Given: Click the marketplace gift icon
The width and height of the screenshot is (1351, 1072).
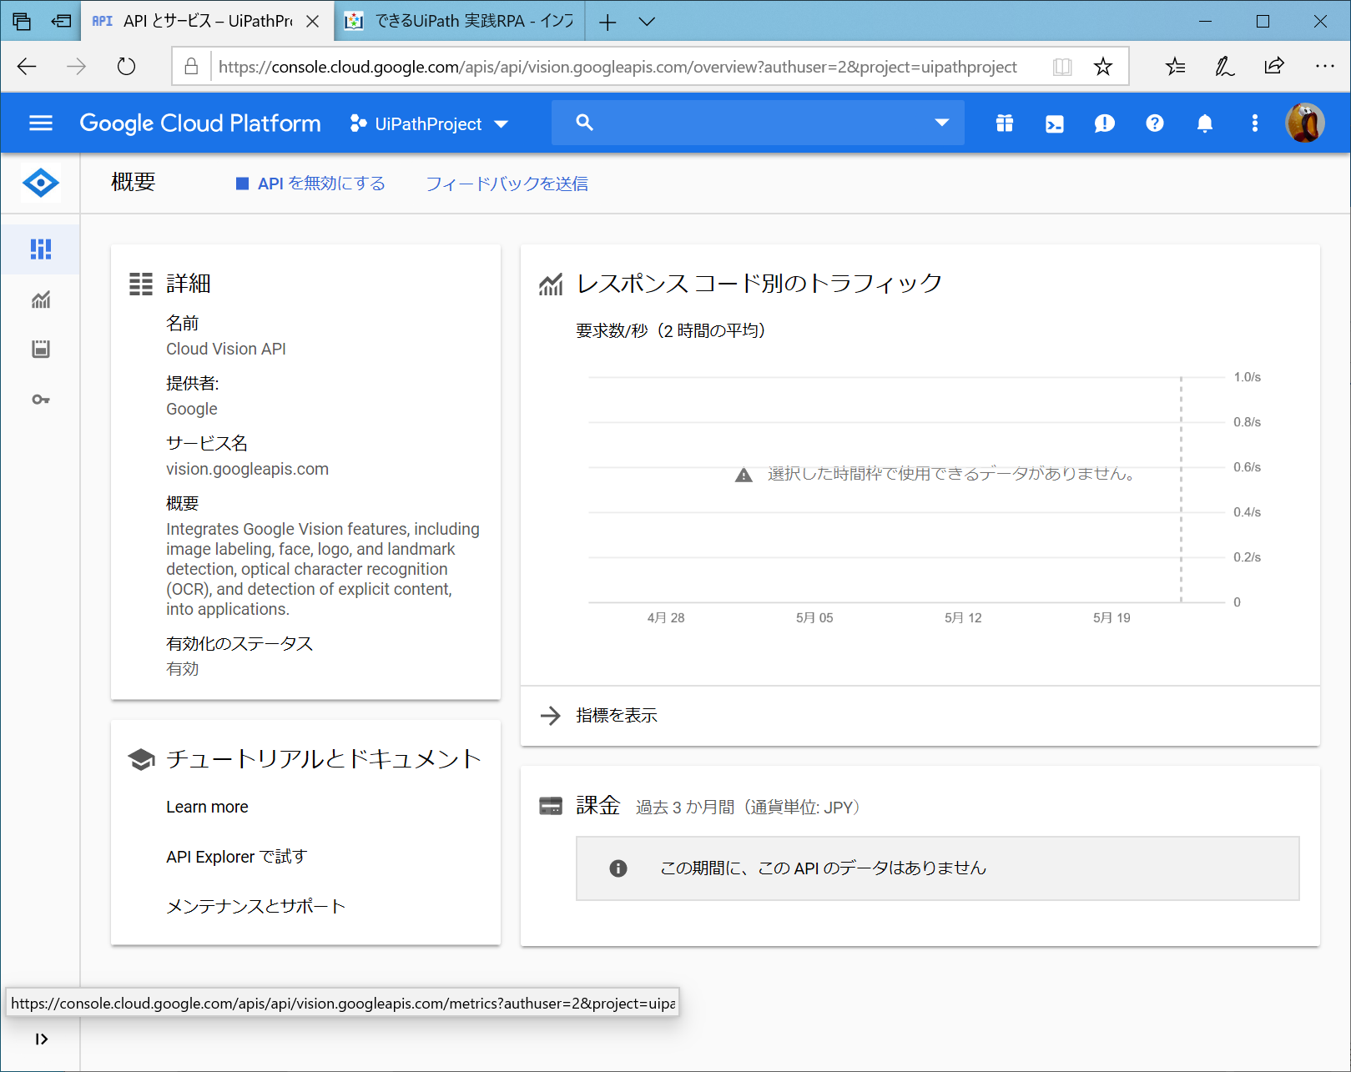Looking at the screenshot, I should point(1003,123).
